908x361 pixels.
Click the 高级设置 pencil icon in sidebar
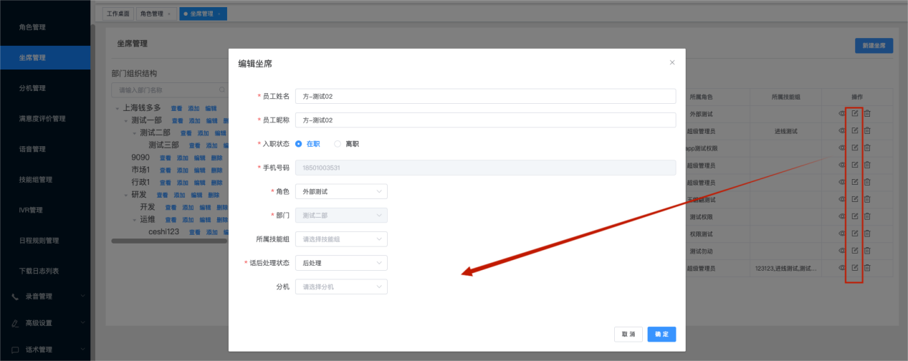(x=15, y=323)
